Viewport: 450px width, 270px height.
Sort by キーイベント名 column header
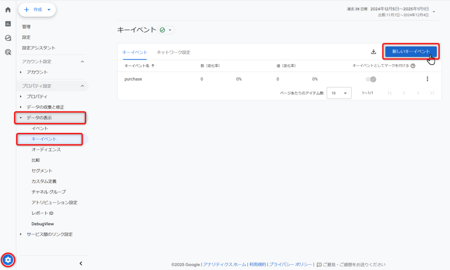pyautogui.click(x=139, y=66)
